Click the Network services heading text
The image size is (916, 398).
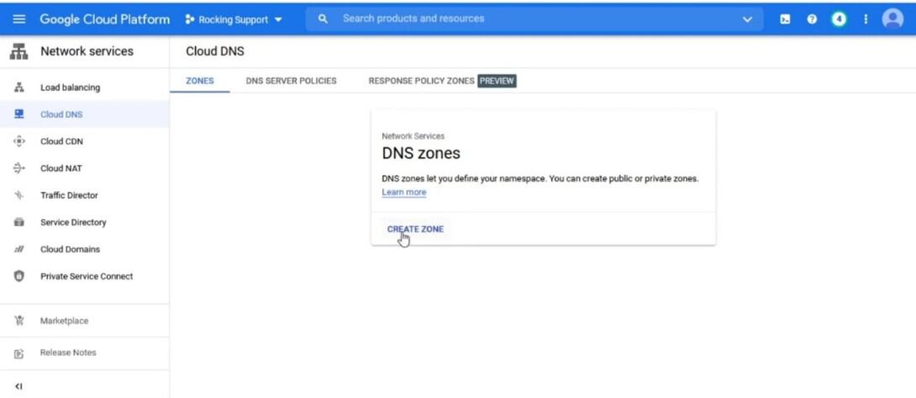[x=87, y=51]
